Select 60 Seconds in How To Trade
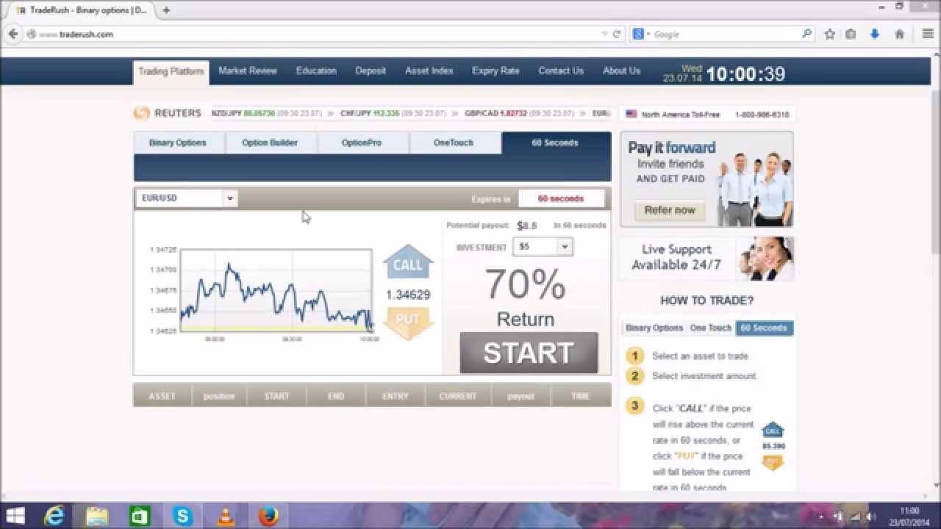Viewport: 941px width, 529px height. point(764,328)
